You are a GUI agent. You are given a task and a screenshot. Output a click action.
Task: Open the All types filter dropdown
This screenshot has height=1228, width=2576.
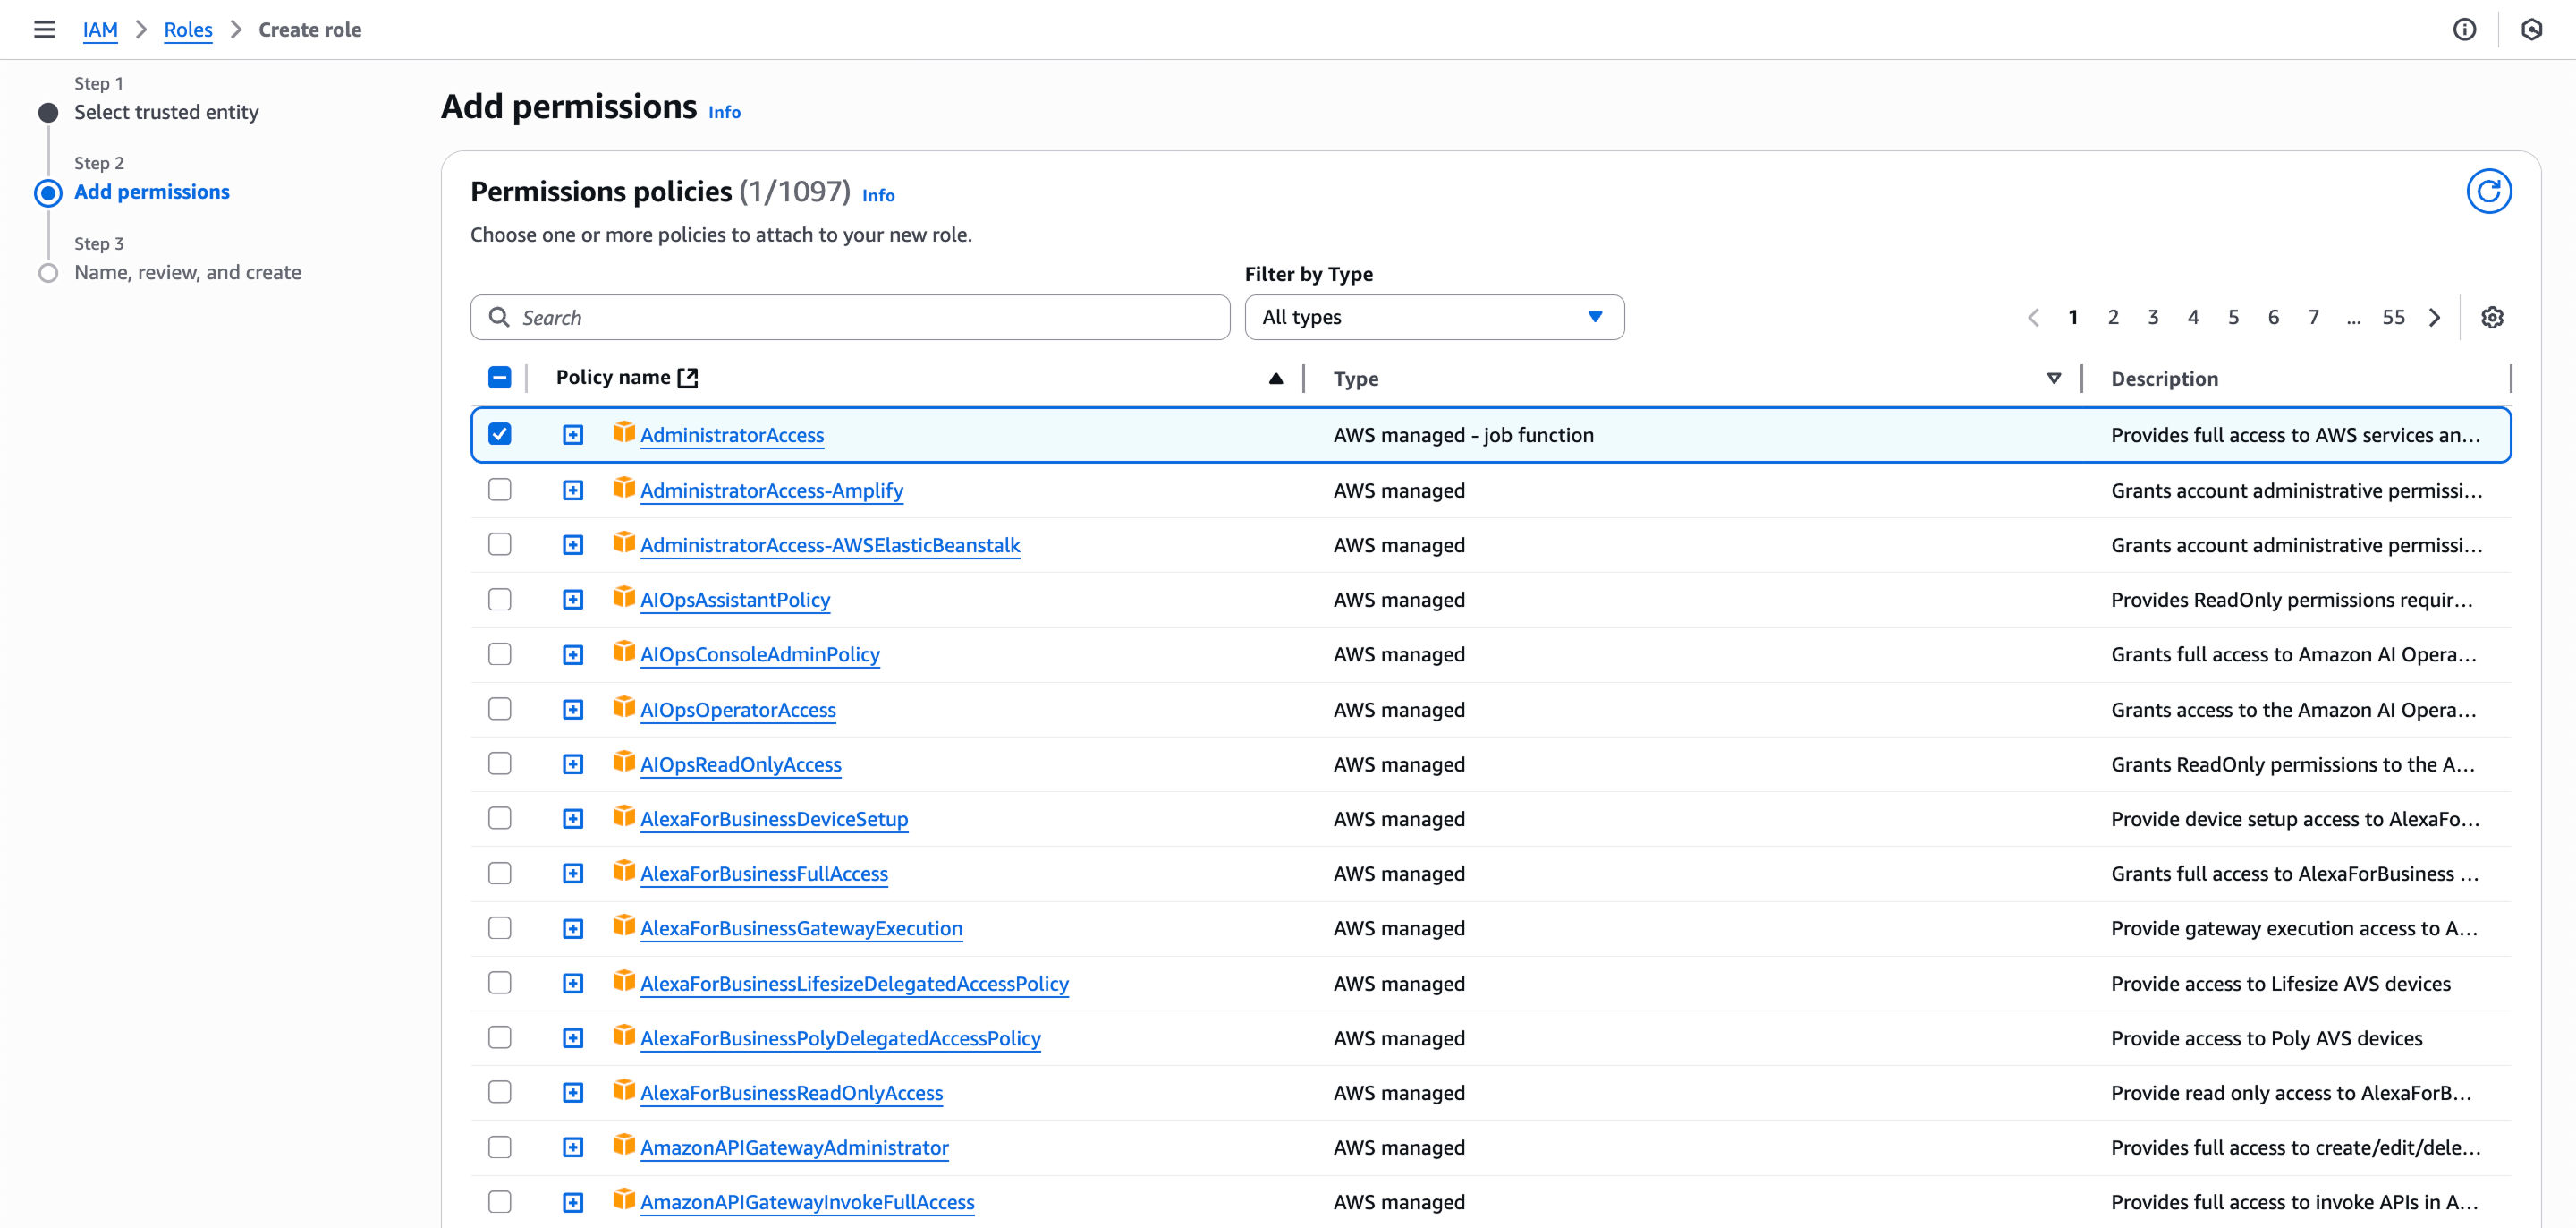[1434, 316]
